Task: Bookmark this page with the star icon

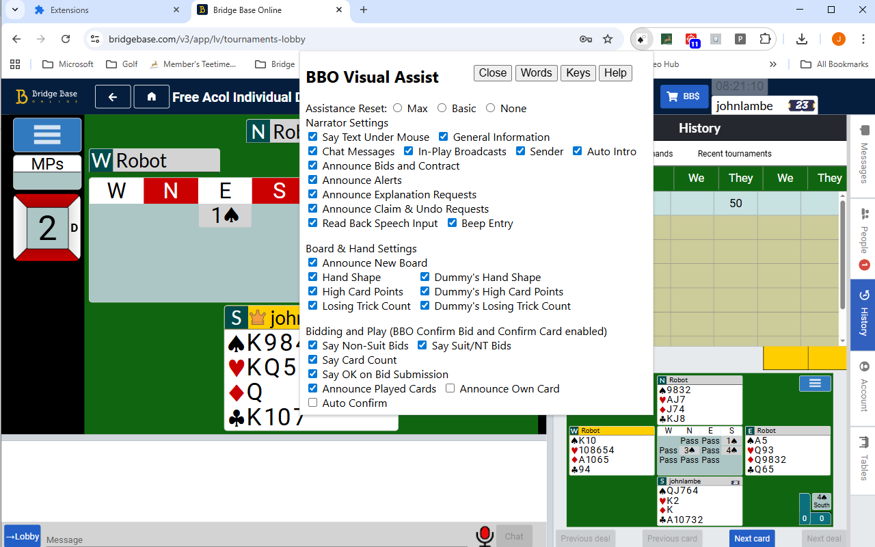Action: pos(608,39)
